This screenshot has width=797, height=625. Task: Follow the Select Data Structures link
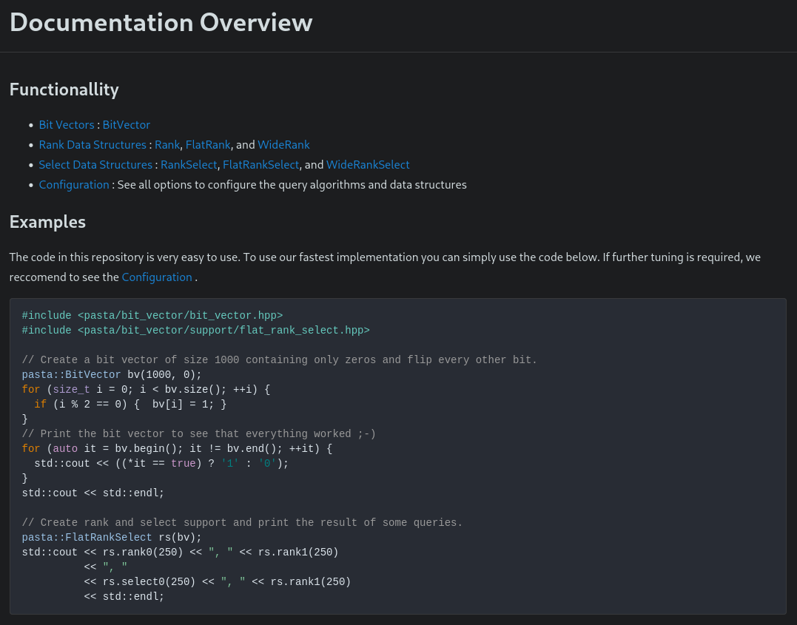pyautogui.click(x=95, y=165)
